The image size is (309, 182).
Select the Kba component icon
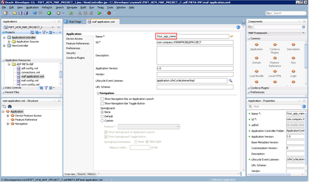click(x=293, y=58)
